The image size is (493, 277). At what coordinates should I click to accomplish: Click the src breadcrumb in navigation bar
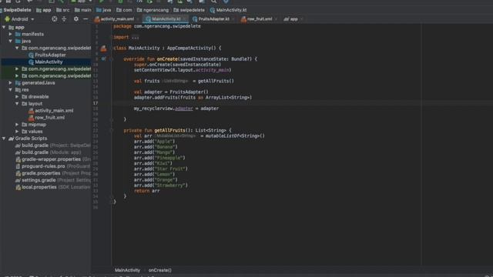point(62,10)
